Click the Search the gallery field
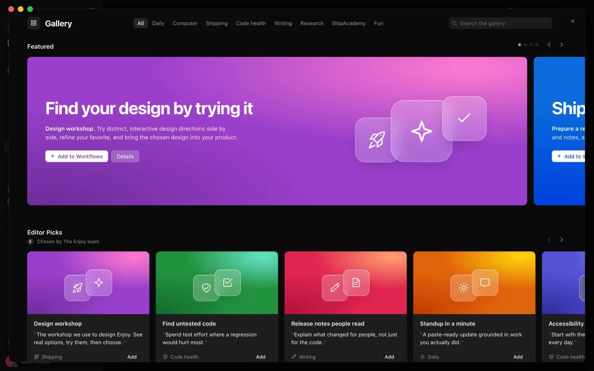 click(500, 23)
